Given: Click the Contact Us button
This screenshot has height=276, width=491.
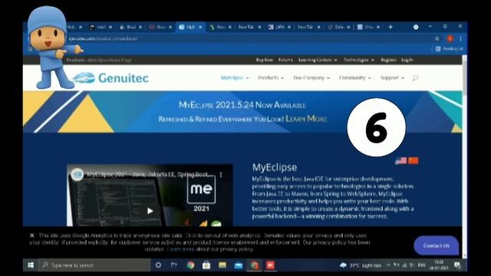Looking at the screenshot, I should click(x=437, y=245).
